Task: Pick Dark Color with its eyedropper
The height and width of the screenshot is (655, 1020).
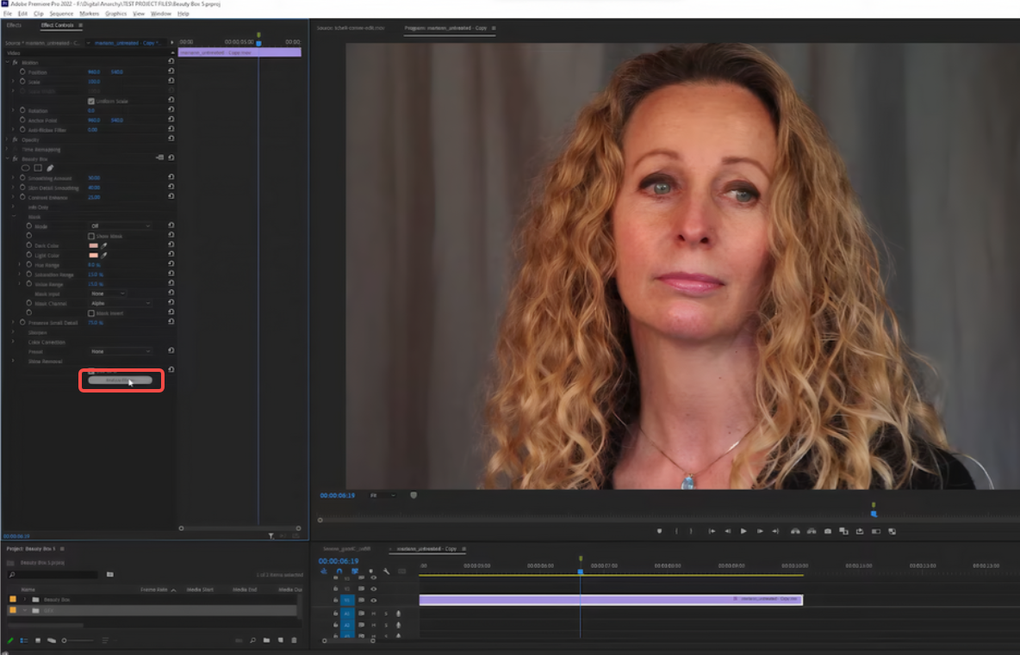Action: [x=103, y=245]
